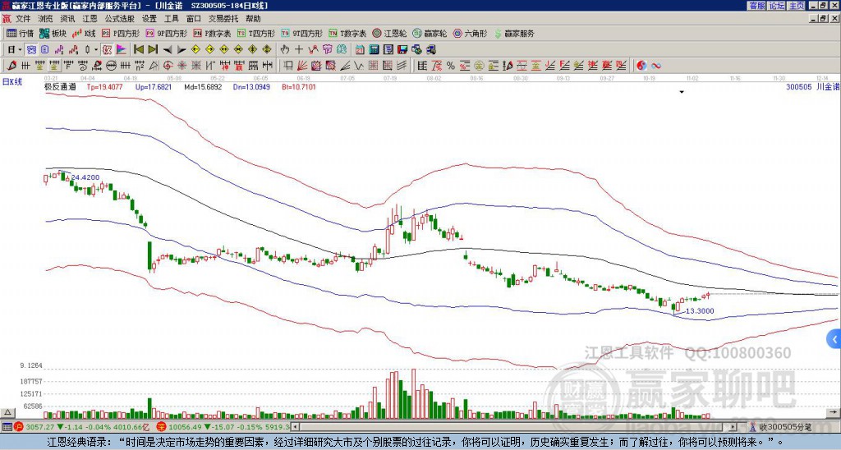Switch to the K线 view button
The image size is (841, 450).
click(83, 33)
